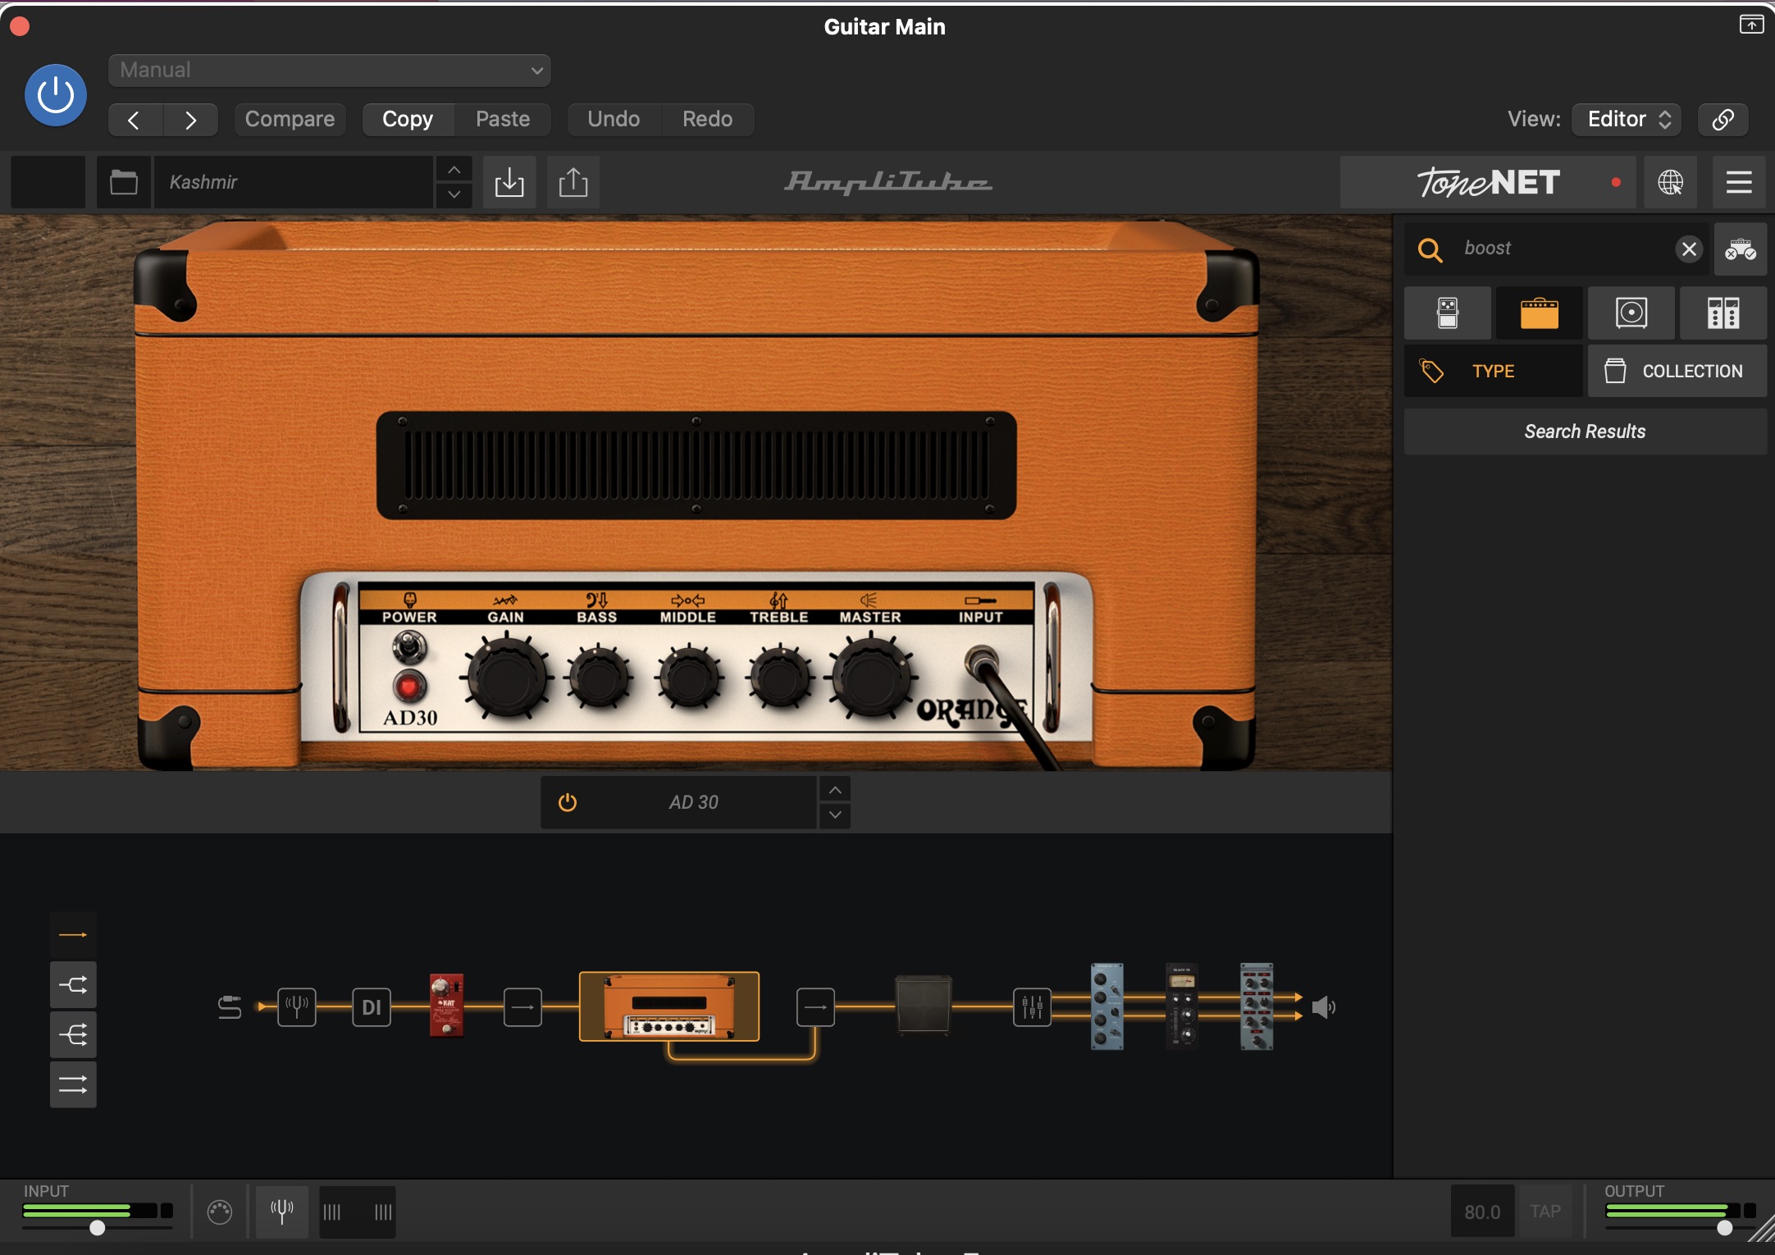This screenshot has width=1775, height=1255.
Task: Click the MASTER knob on amp
Action: point(871,678)
